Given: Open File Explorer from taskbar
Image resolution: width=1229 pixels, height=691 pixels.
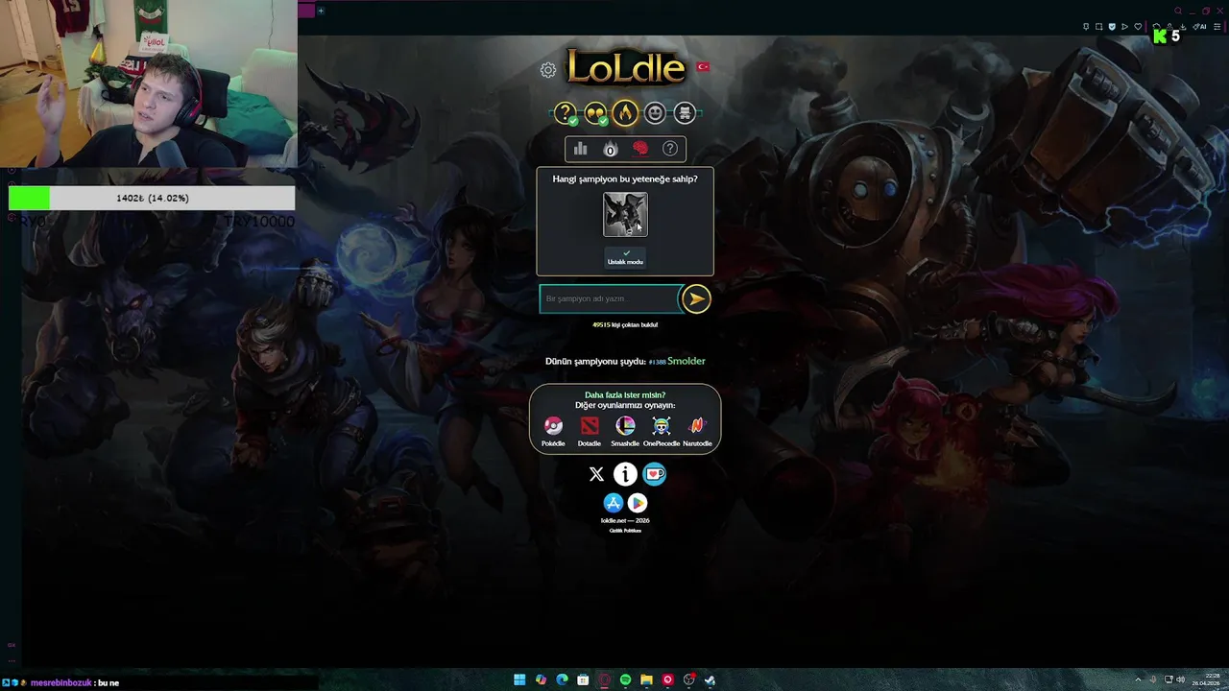Looking at the screenshot, I should coord(646,679).
